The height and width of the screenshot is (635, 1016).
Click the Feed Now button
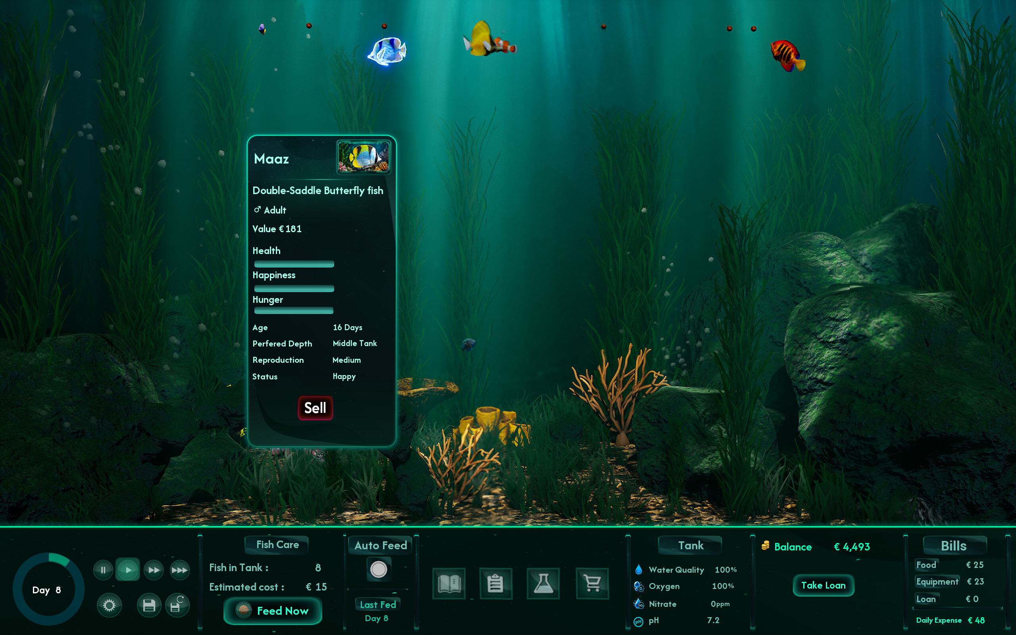[x=273, y=611]
